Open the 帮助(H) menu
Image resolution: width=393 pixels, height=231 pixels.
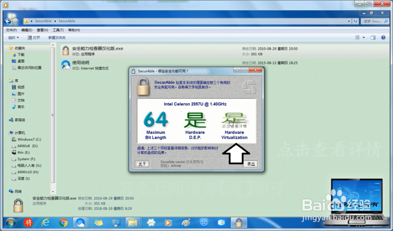click(x=74, y=30)
